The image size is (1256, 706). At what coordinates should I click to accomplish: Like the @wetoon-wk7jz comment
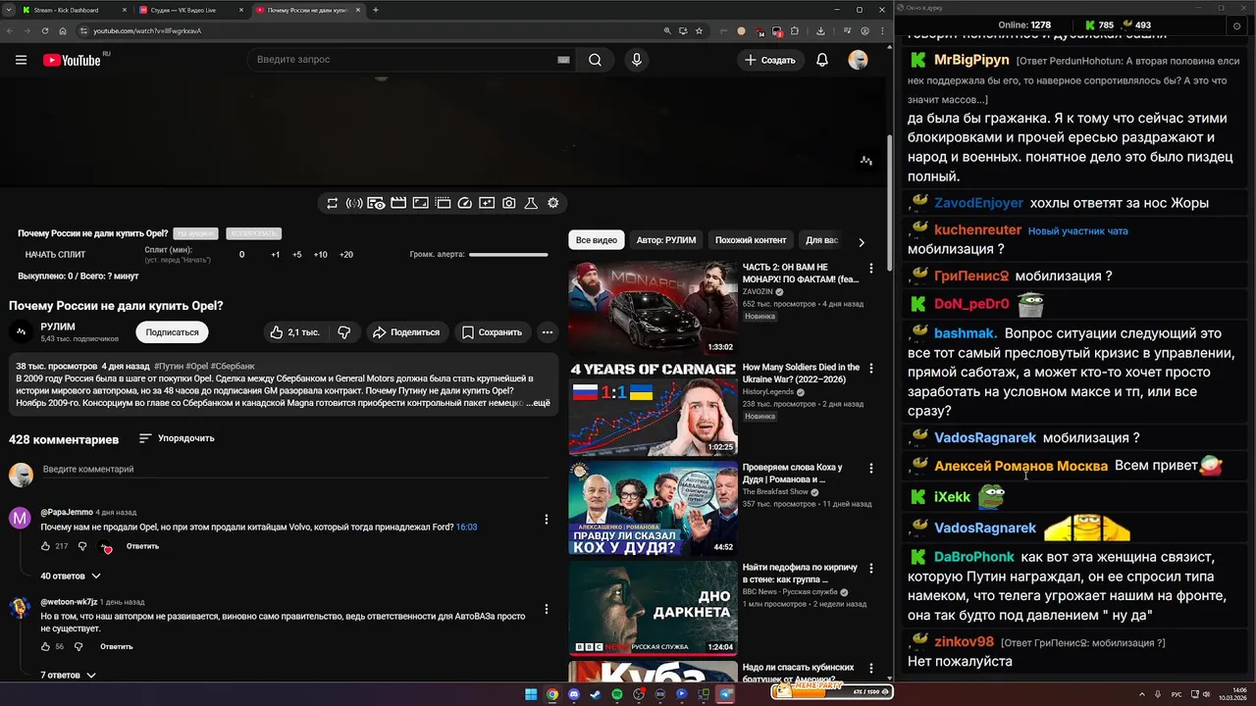click(45, 647)
